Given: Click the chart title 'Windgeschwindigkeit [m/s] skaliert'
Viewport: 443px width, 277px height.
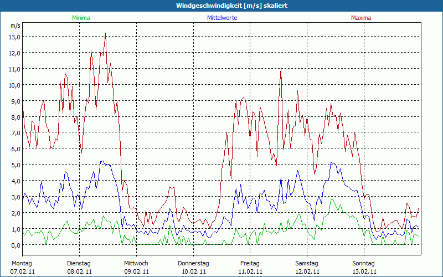Looking at the screenshot, I should pos(231,6).
